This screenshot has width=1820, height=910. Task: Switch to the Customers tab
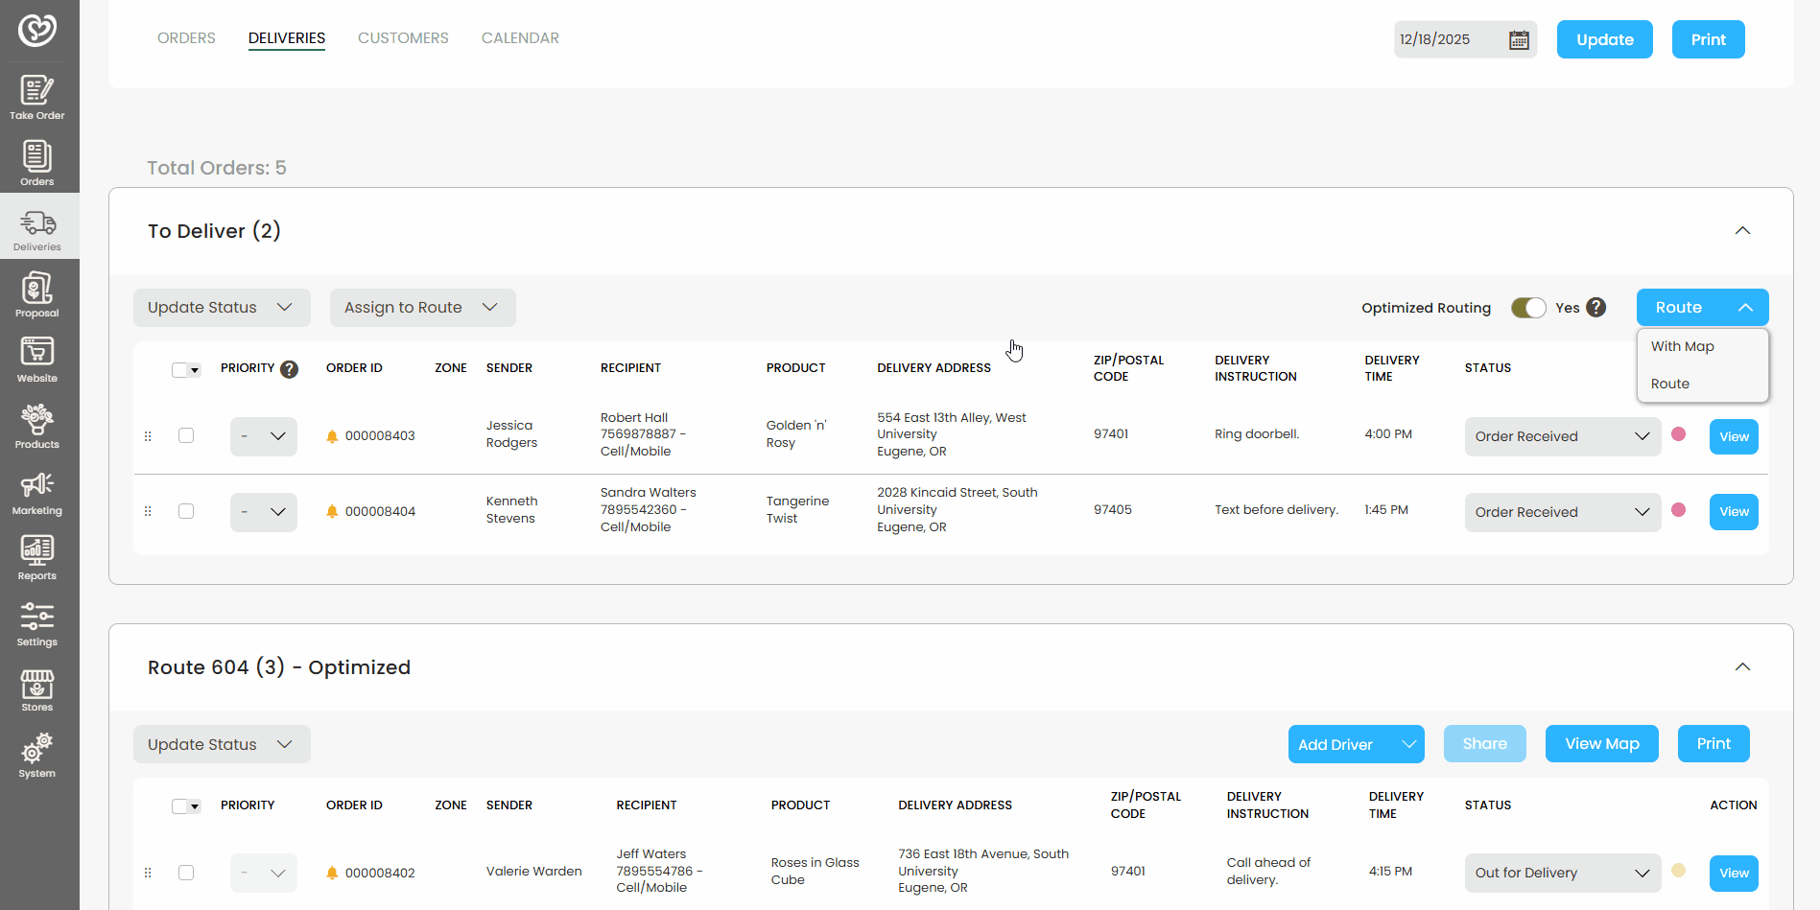(x=403, y=38)
